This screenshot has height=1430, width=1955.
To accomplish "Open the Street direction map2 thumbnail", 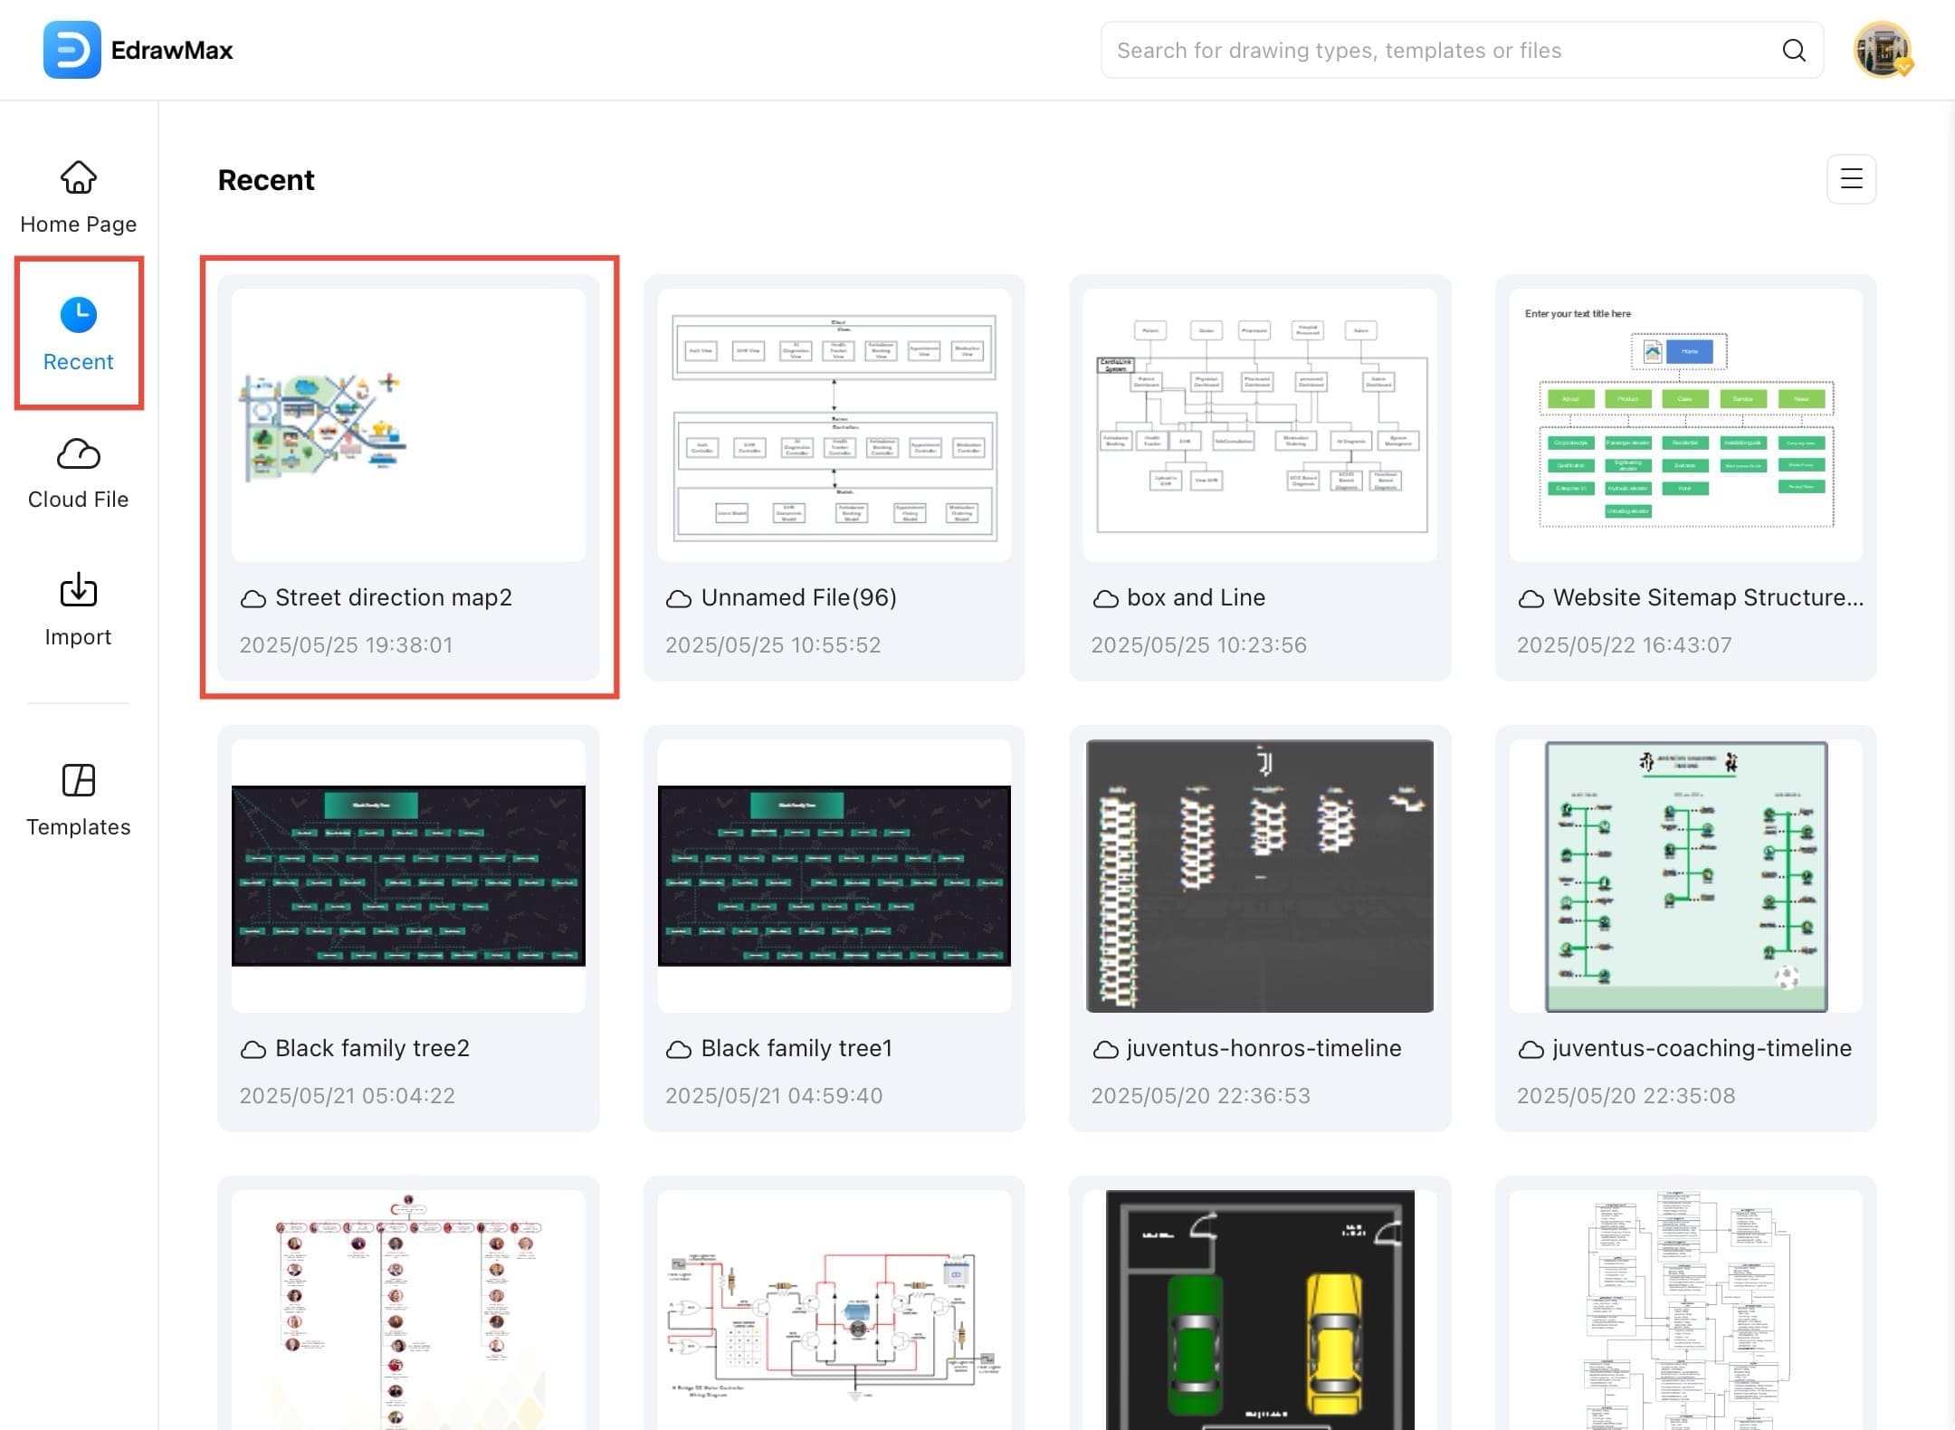I will [408, 419].
